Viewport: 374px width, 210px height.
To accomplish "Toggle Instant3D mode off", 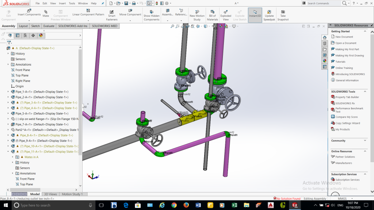I will (255, 14).
